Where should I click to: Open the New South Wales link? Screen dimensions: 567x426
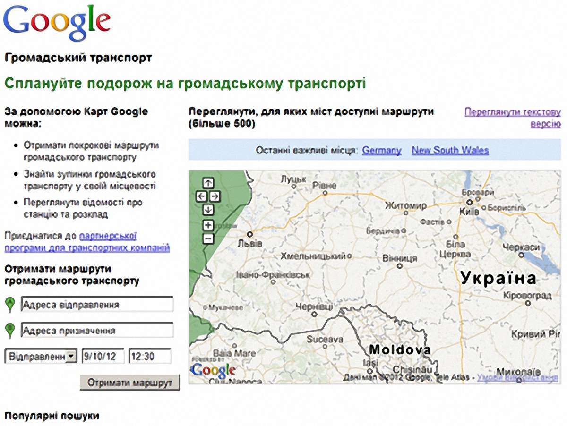pos(450,151)
